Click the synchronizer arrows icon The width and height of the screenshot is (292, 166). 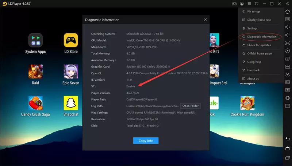coord(288,90)
